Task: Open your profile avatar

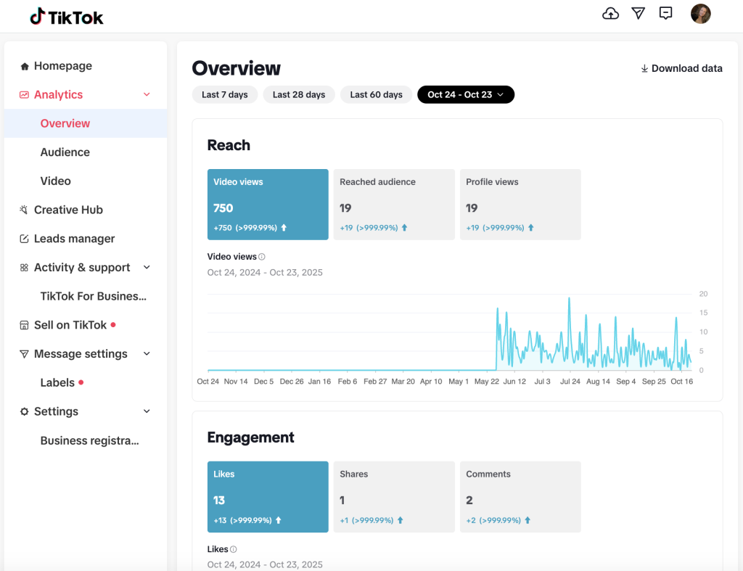Action: (x=701, y=13)
